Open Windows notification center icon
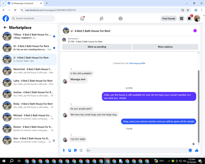 click(200, 161)
